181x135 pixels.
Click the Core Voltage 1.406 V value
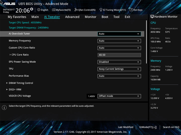click(154, 51)
